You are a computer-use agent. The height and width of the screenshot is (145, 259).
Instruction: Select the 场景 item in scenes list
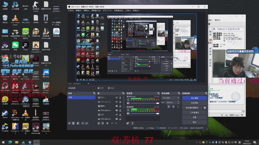click(x=82, y=97)
